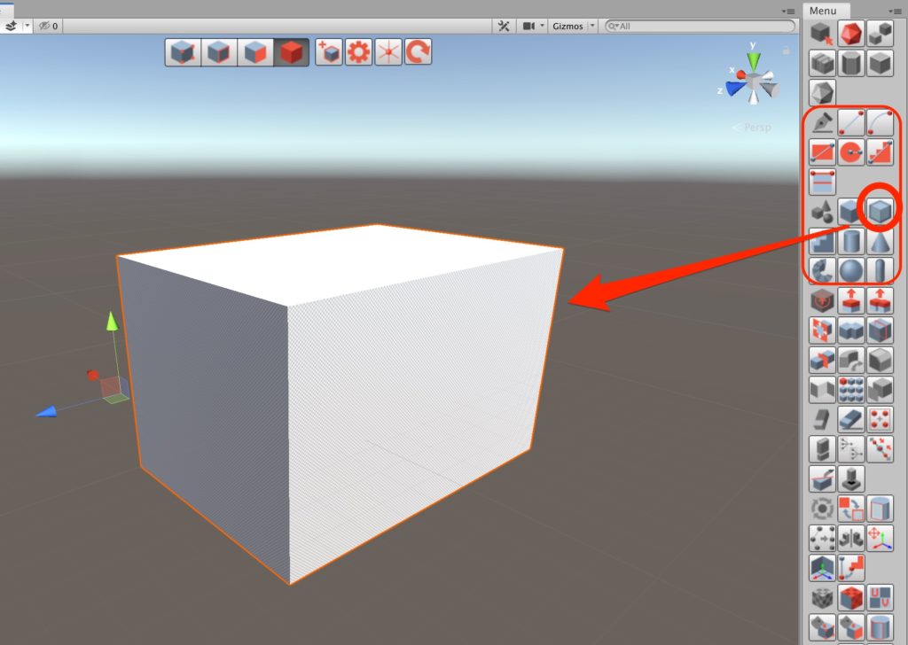Image resolution: width=908 pixels, height=645 pixels.
Task: Create a sphere primitive from Menu panel
Action: pyautogui.click(x=851, y=270)
